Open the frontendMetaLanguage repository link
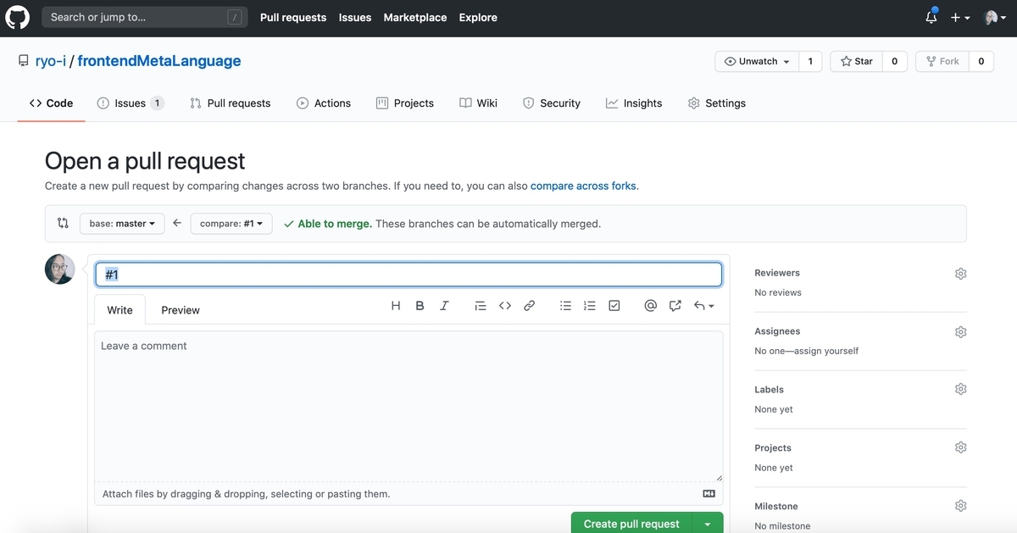The width and height of the screenshot is (1017, 533). 159,61
